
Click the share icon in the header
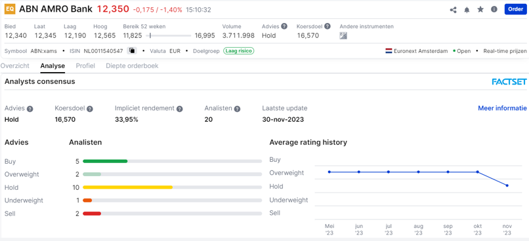[453, 10]
